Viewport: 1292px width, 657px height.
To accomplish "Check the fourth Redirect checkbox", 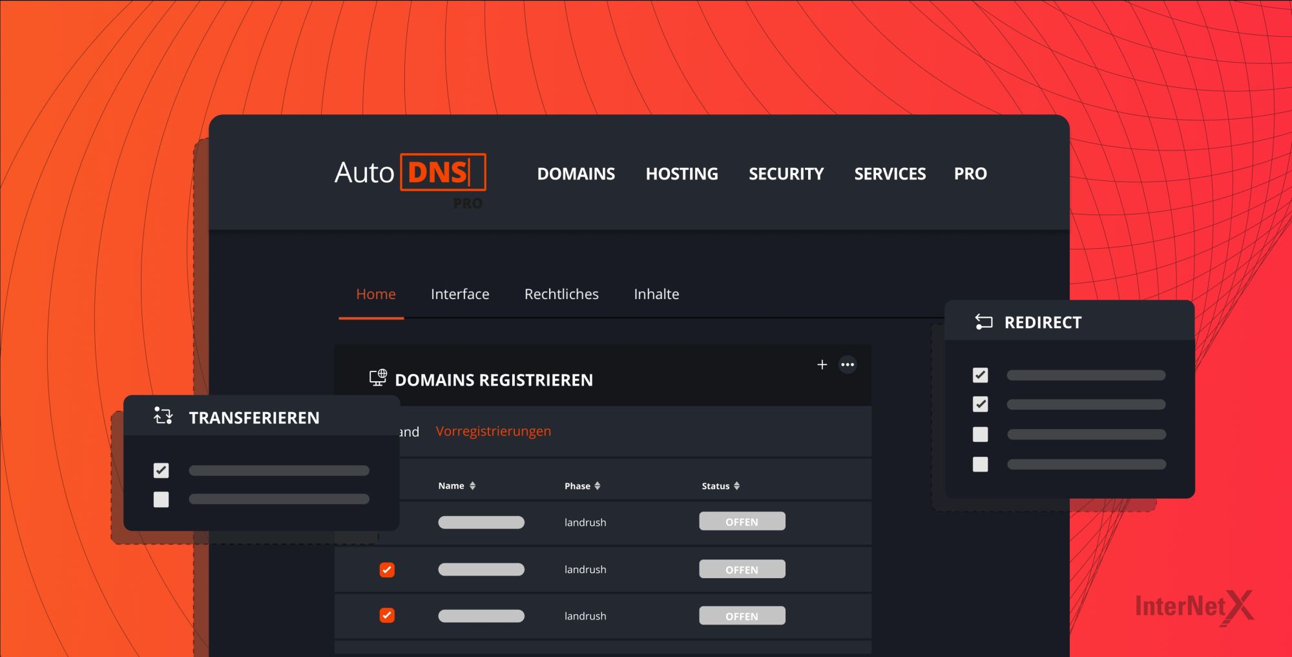I will coord(980,464).
